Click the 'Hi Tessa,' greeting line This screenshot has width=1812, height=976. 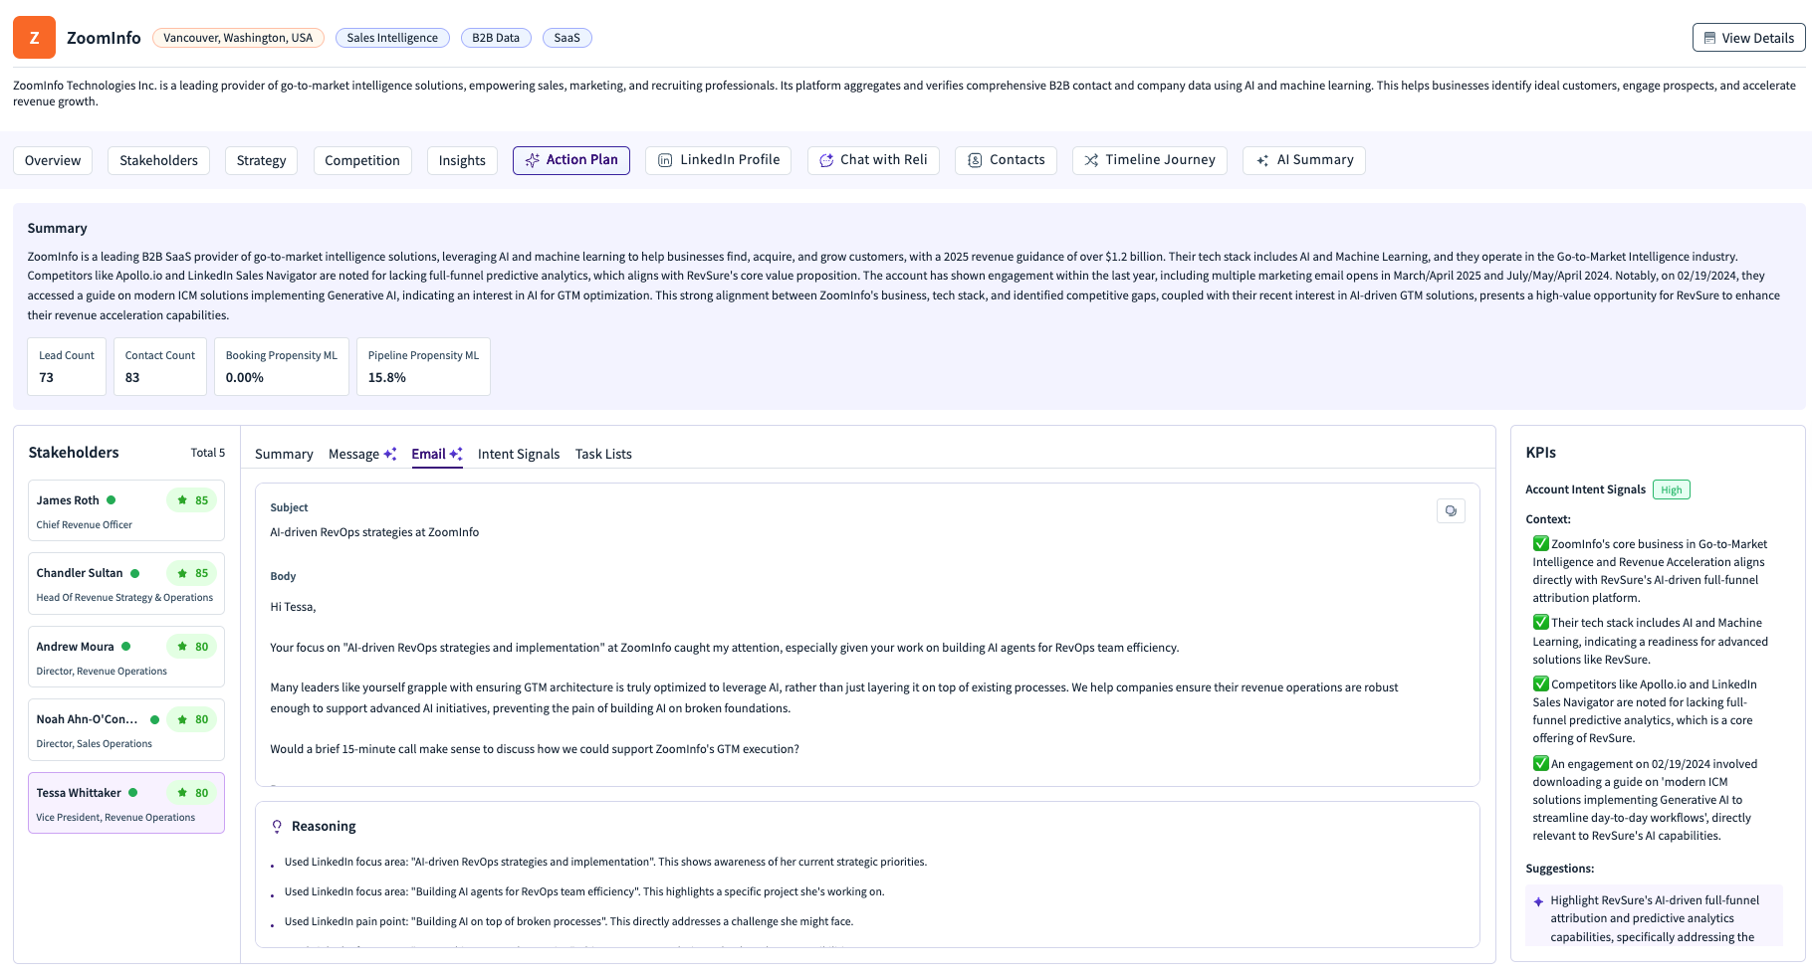tap(293, 607)
